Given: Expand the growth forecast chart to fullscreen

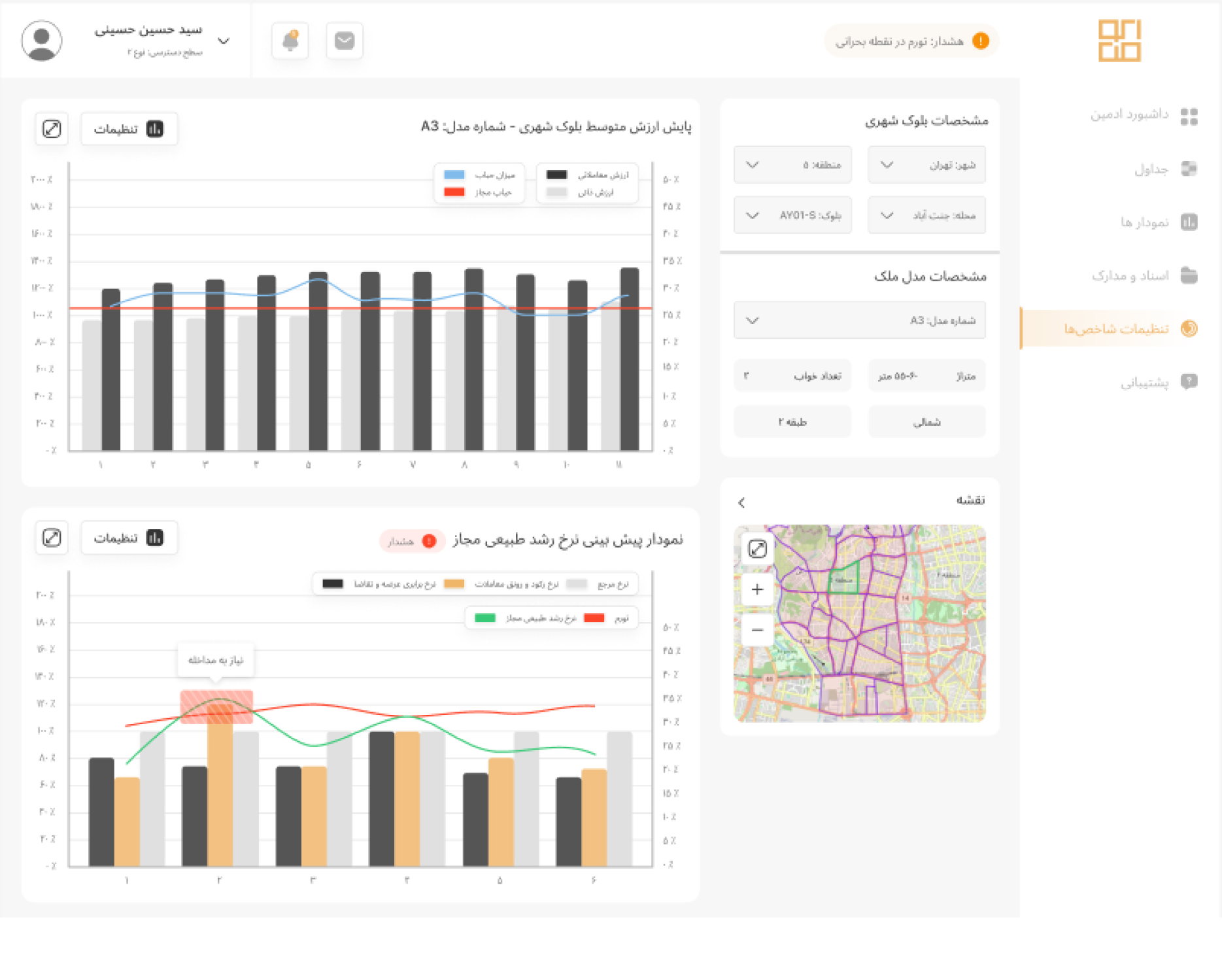Looking at the screenshot, I should 52,538.
